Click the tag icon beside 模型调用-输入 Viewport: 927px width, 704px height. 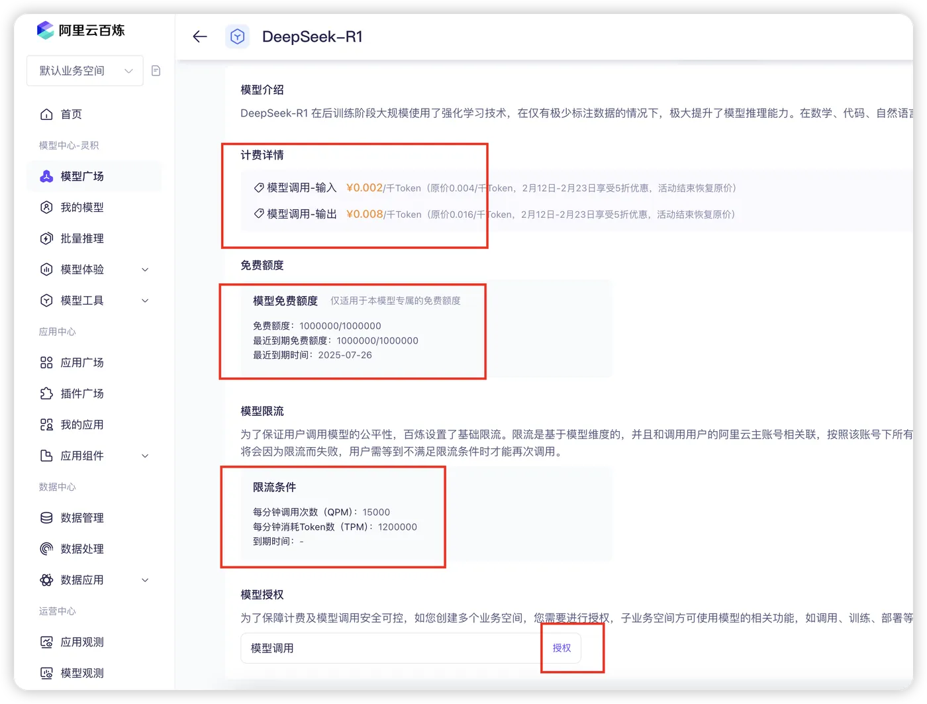pos(259,188)
